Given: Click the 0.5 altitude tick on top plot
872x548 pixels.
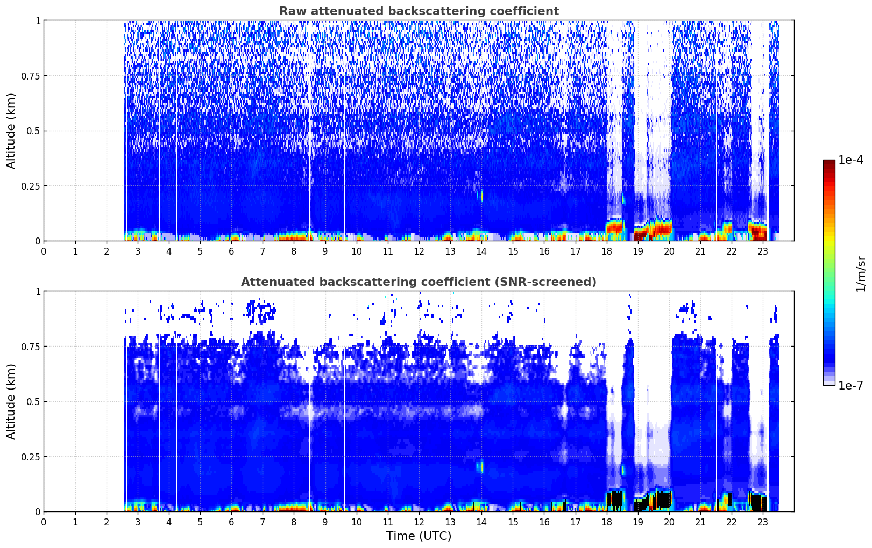Looking at the screenshot, I should coord(33,131).
